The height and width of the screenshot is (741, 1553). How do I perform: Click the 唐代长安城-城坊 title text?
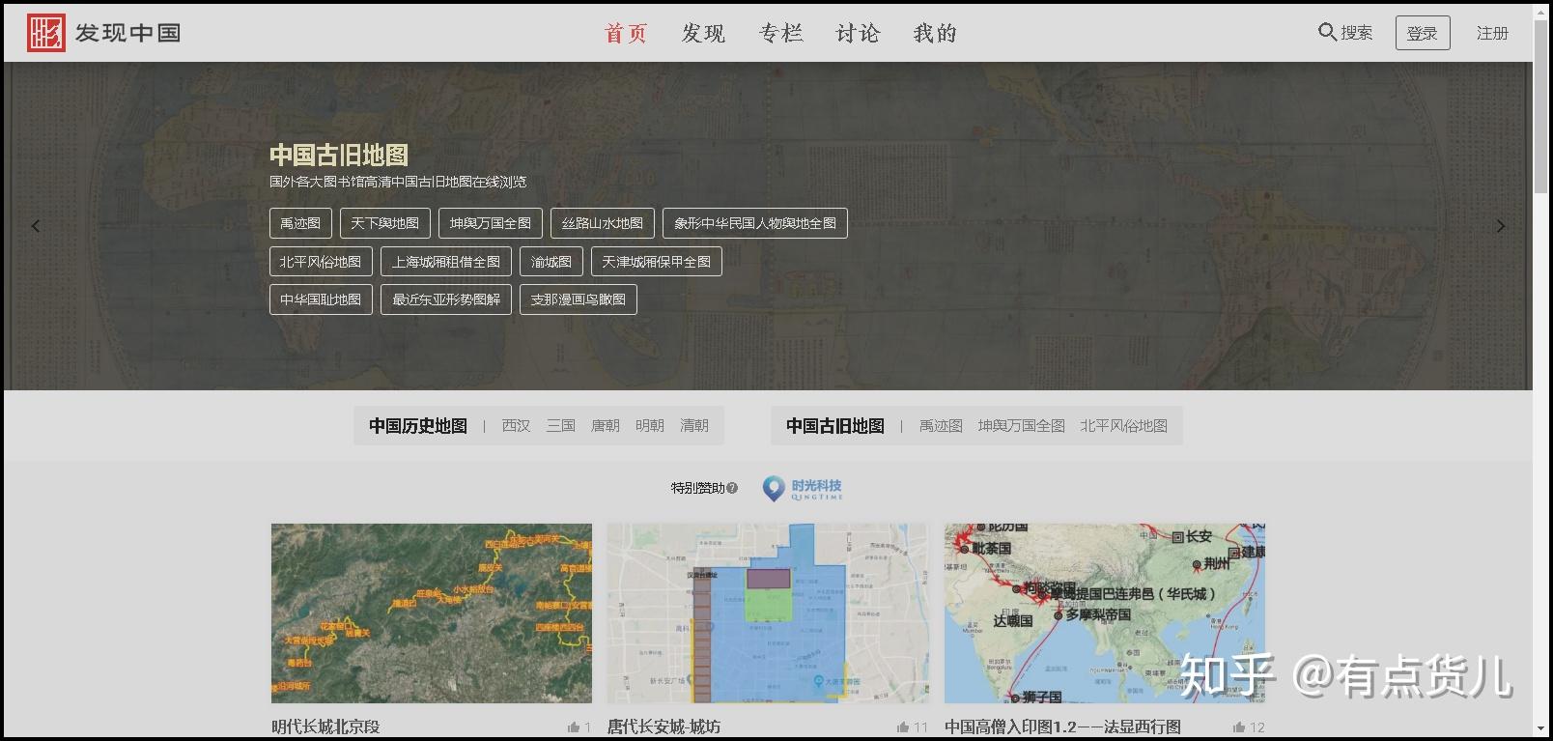(664, 727)
